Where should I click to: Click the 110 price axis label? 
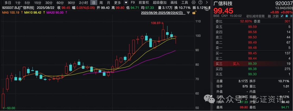(198, 21)
